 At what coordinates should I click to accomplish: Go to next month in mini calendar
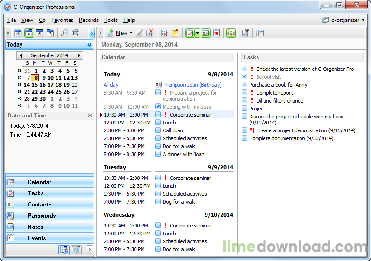point(79,55)
